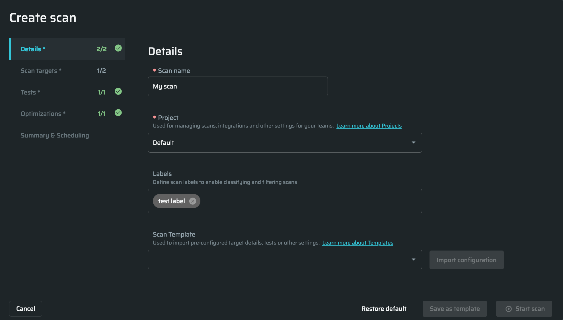The width and height of the screenshot is (563, 320).
Task: Open 'Learn more about Projects' link
Action: pyautogui.click(x=369, y=126)
